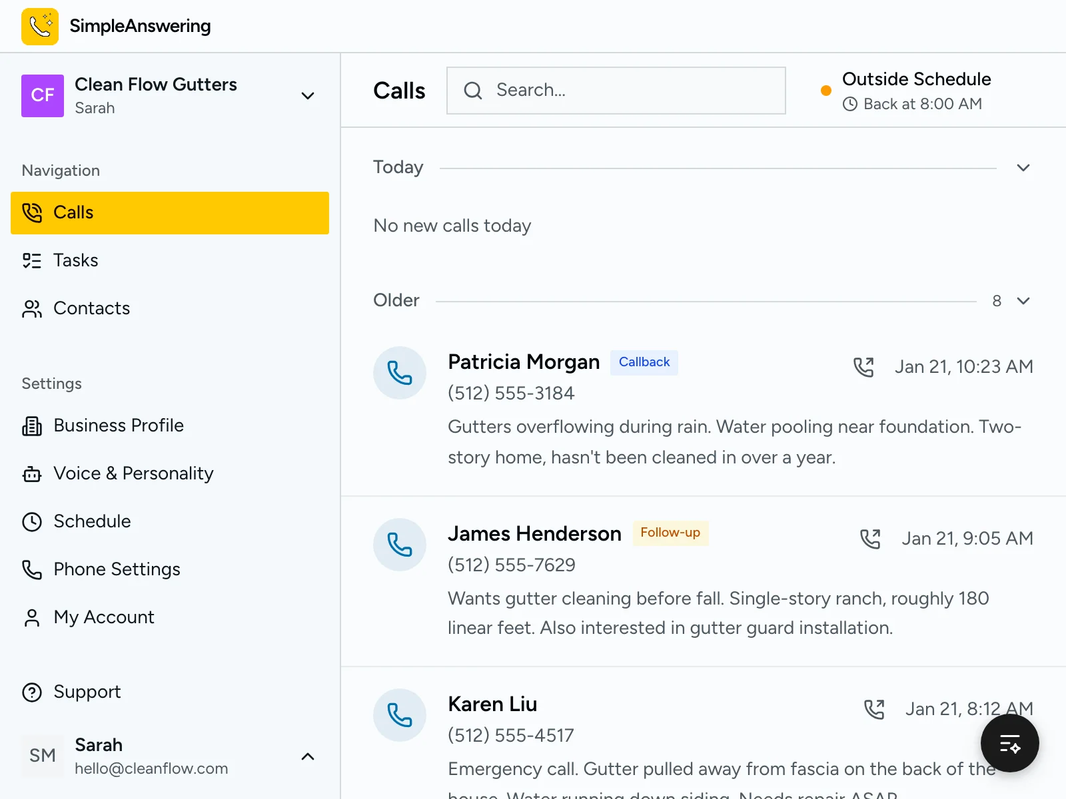Click the Business Profile settings icon
Image resolution: width=1066 pixels, height=799 pixels.
32,425
